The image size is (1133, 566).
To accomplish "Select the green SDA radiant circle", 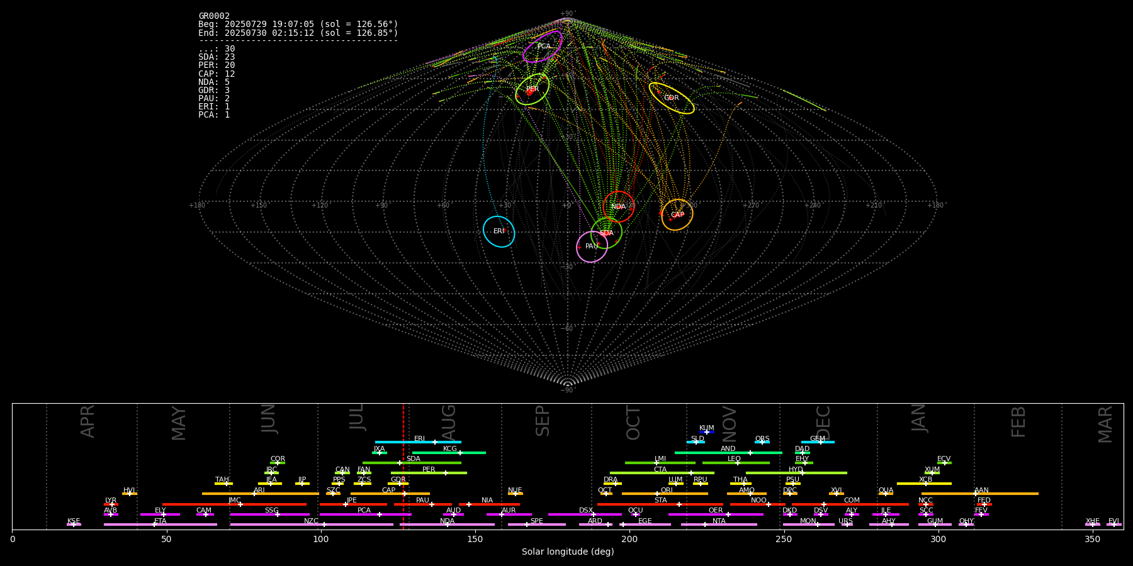I will [x=607, y=233].
